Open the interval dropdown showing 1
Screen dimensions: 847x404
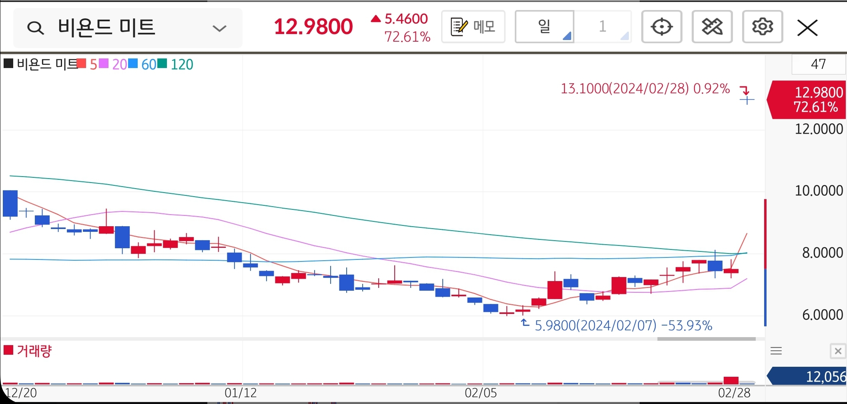[x=603, y=27]
